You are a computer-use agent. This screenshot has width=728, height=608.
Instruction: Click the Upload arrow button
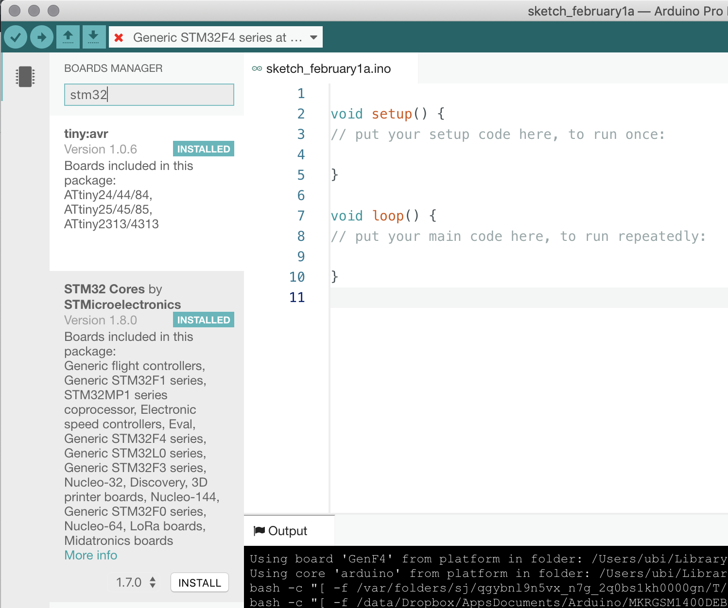click(42, 37)
